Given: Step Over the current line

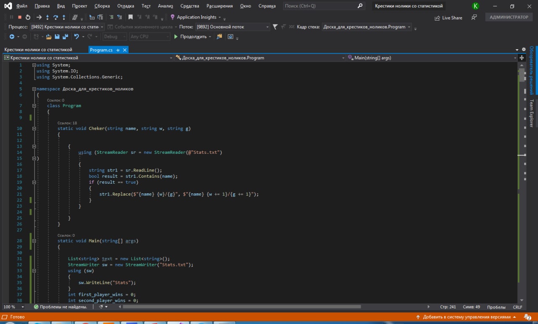Looking at the screenshot, I should tap(55, 17).
